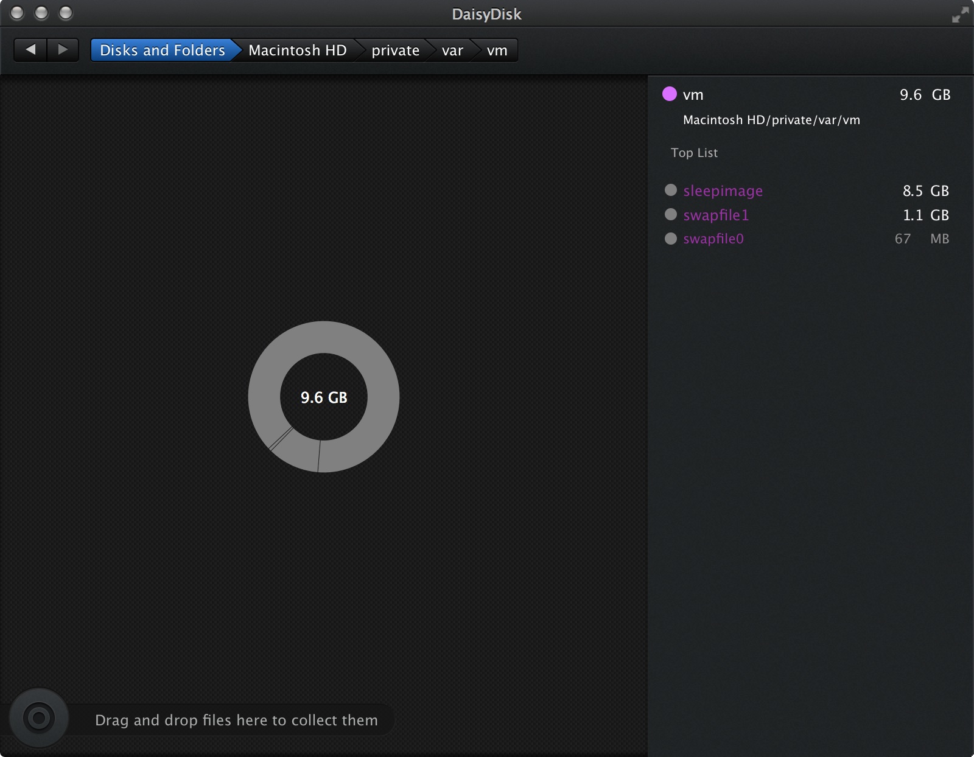This screenshot has width=974, height=757.
Task: Click the collector target icon
Action: click(39, 718)
